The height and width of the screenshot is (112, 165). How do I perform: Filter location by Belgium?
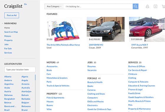tap(25, 103)
